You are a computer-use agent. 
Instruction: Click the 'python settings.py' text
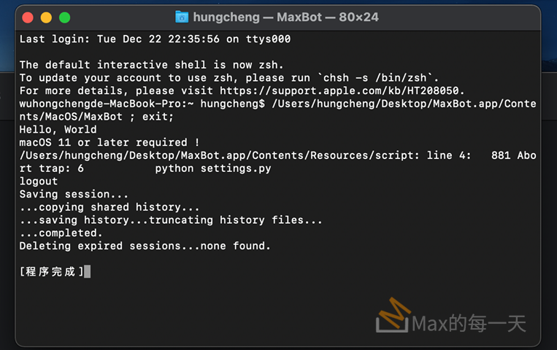212,168
